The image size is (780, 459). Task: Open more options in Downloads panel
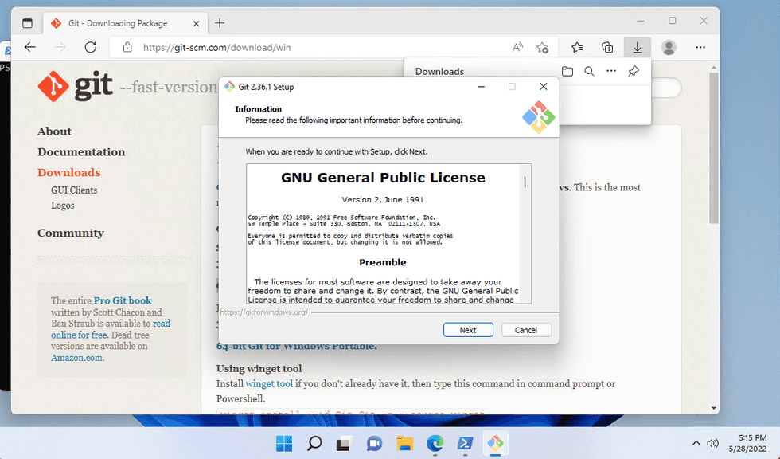click(x=611, y=72)
